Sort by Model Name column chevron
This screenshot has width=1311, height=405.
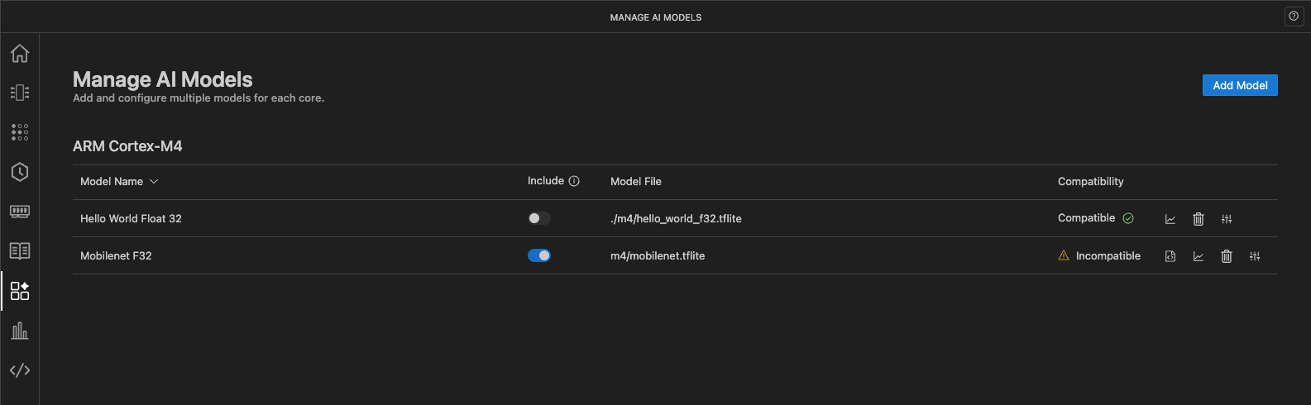154,182
